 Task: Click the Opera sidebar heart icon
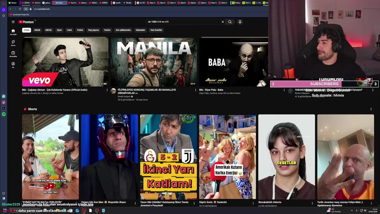tap(4, 193)
